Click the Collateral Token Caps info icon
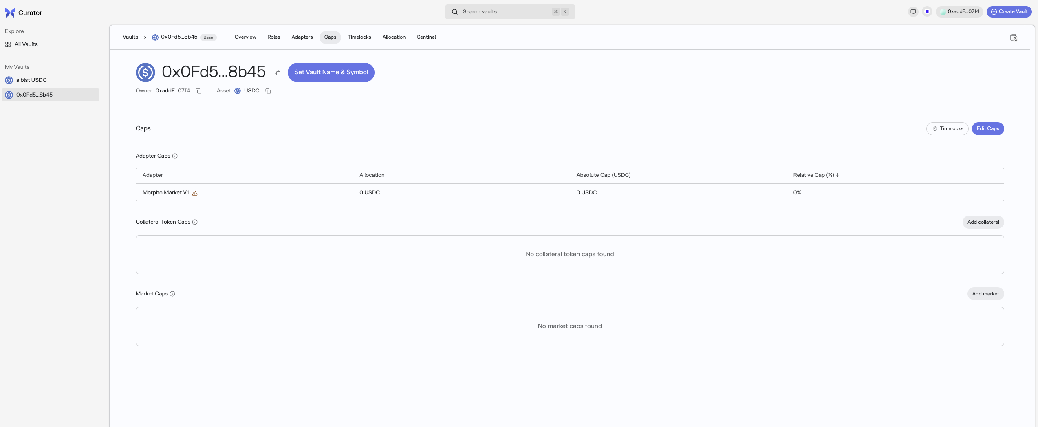 tap(195, 222)
